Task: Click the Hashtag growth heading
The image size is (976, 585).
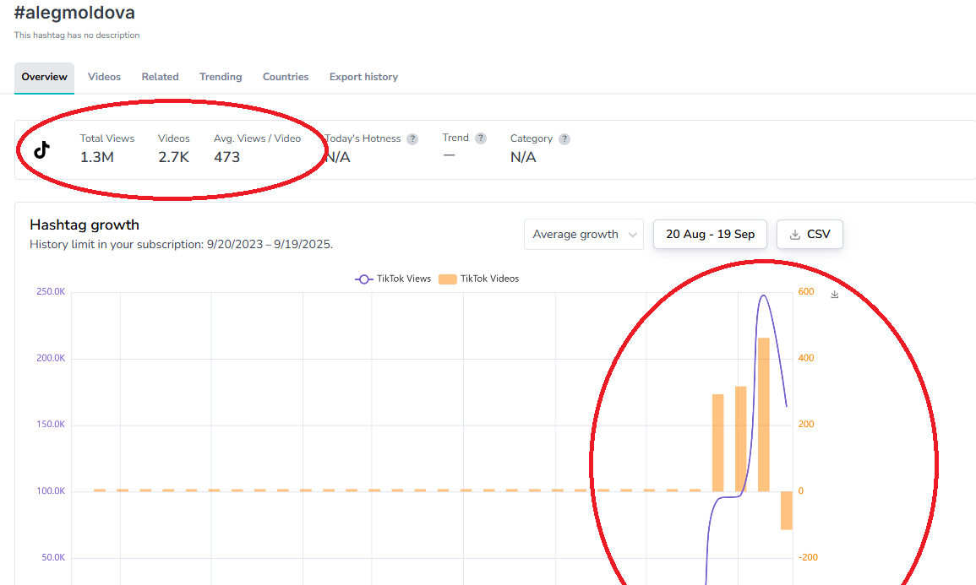Action: [x=85, y=225]
